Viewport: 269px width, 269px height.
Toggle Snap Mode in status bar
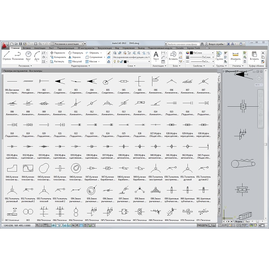[41, 225]
